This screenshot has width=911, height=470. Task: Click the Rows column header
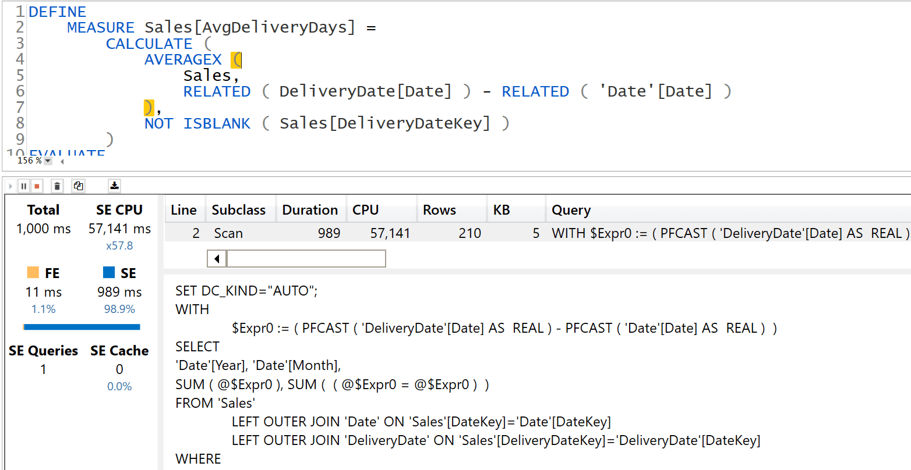tap(439, 209)
